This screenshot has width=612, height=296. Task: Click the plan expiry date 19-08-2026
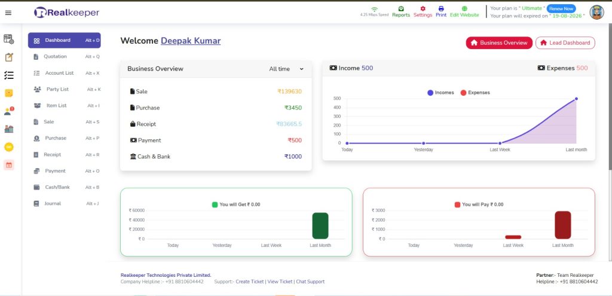pyautogui.click(x=568, y=16)
